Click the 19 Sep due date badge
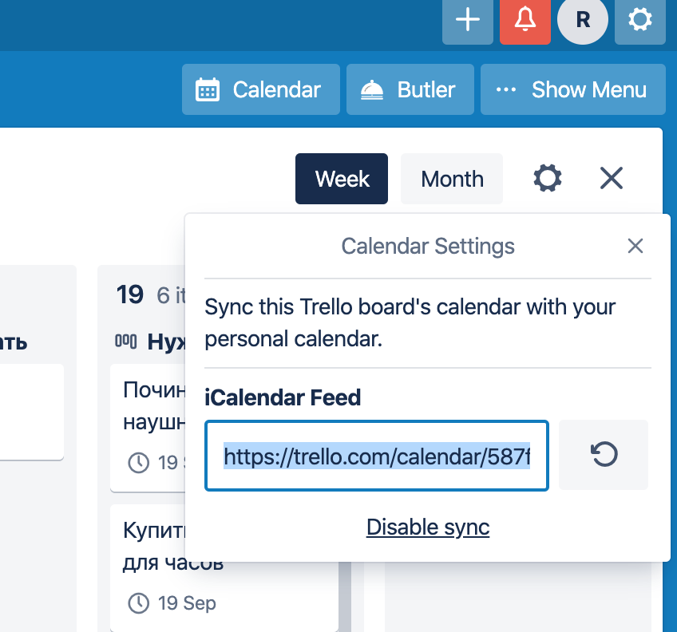 click(172, 603)
